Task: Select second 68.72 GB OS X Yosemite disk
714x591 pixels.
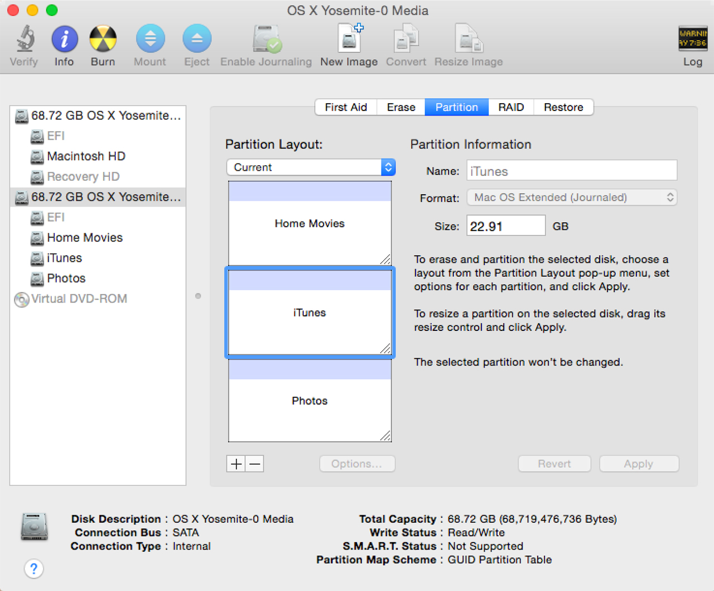Action: (98, 197)
